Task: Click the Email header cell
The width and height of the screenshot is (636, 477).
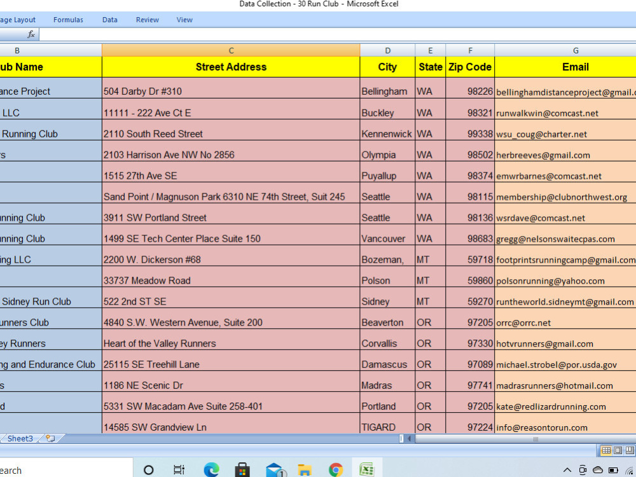Action: [x=565, y=67]
